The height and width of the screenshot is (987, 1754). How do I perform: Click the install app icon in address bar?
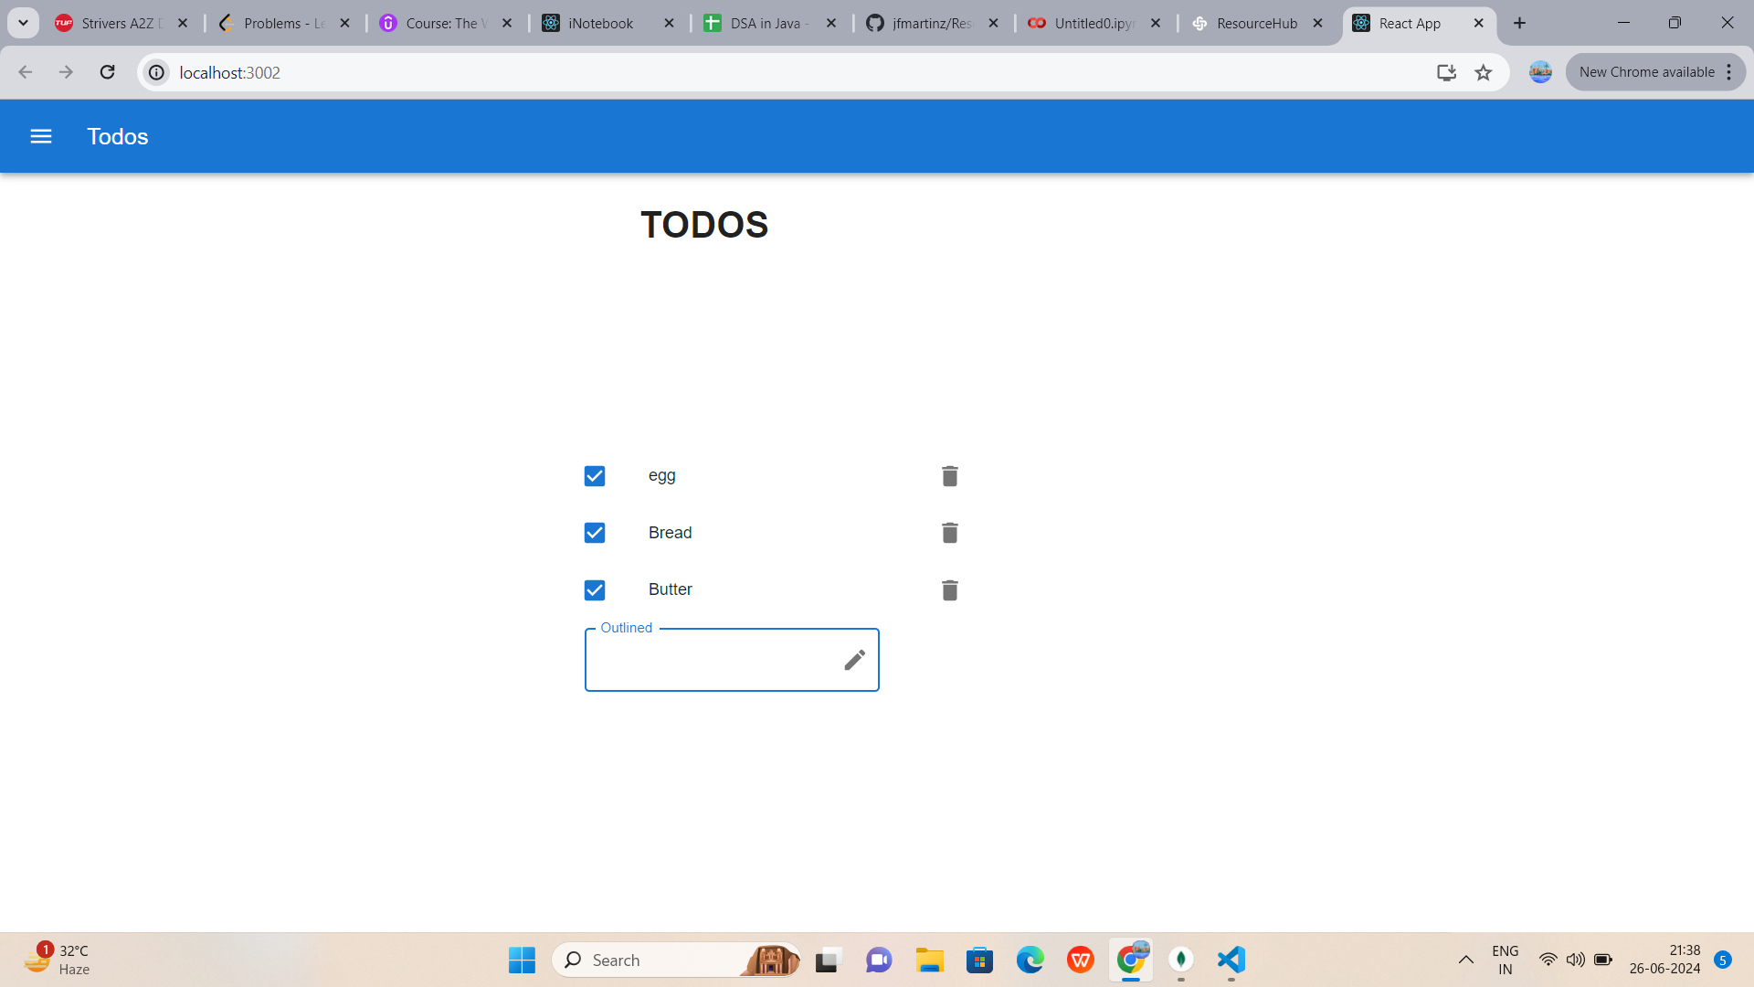pos(1445,72)
